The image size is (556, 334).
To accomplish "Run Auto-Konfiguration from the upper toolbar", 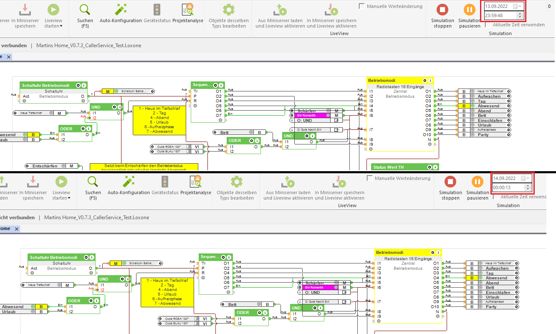I will (121, 10).
